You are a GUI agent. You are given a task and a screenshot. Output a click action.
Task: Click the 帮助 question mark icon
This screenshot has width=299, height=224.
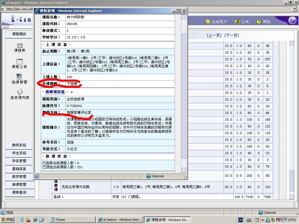click(259, 22)
